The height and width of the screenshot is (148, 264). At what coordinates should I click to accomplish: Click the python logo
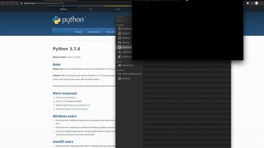[x=69, y=20]
